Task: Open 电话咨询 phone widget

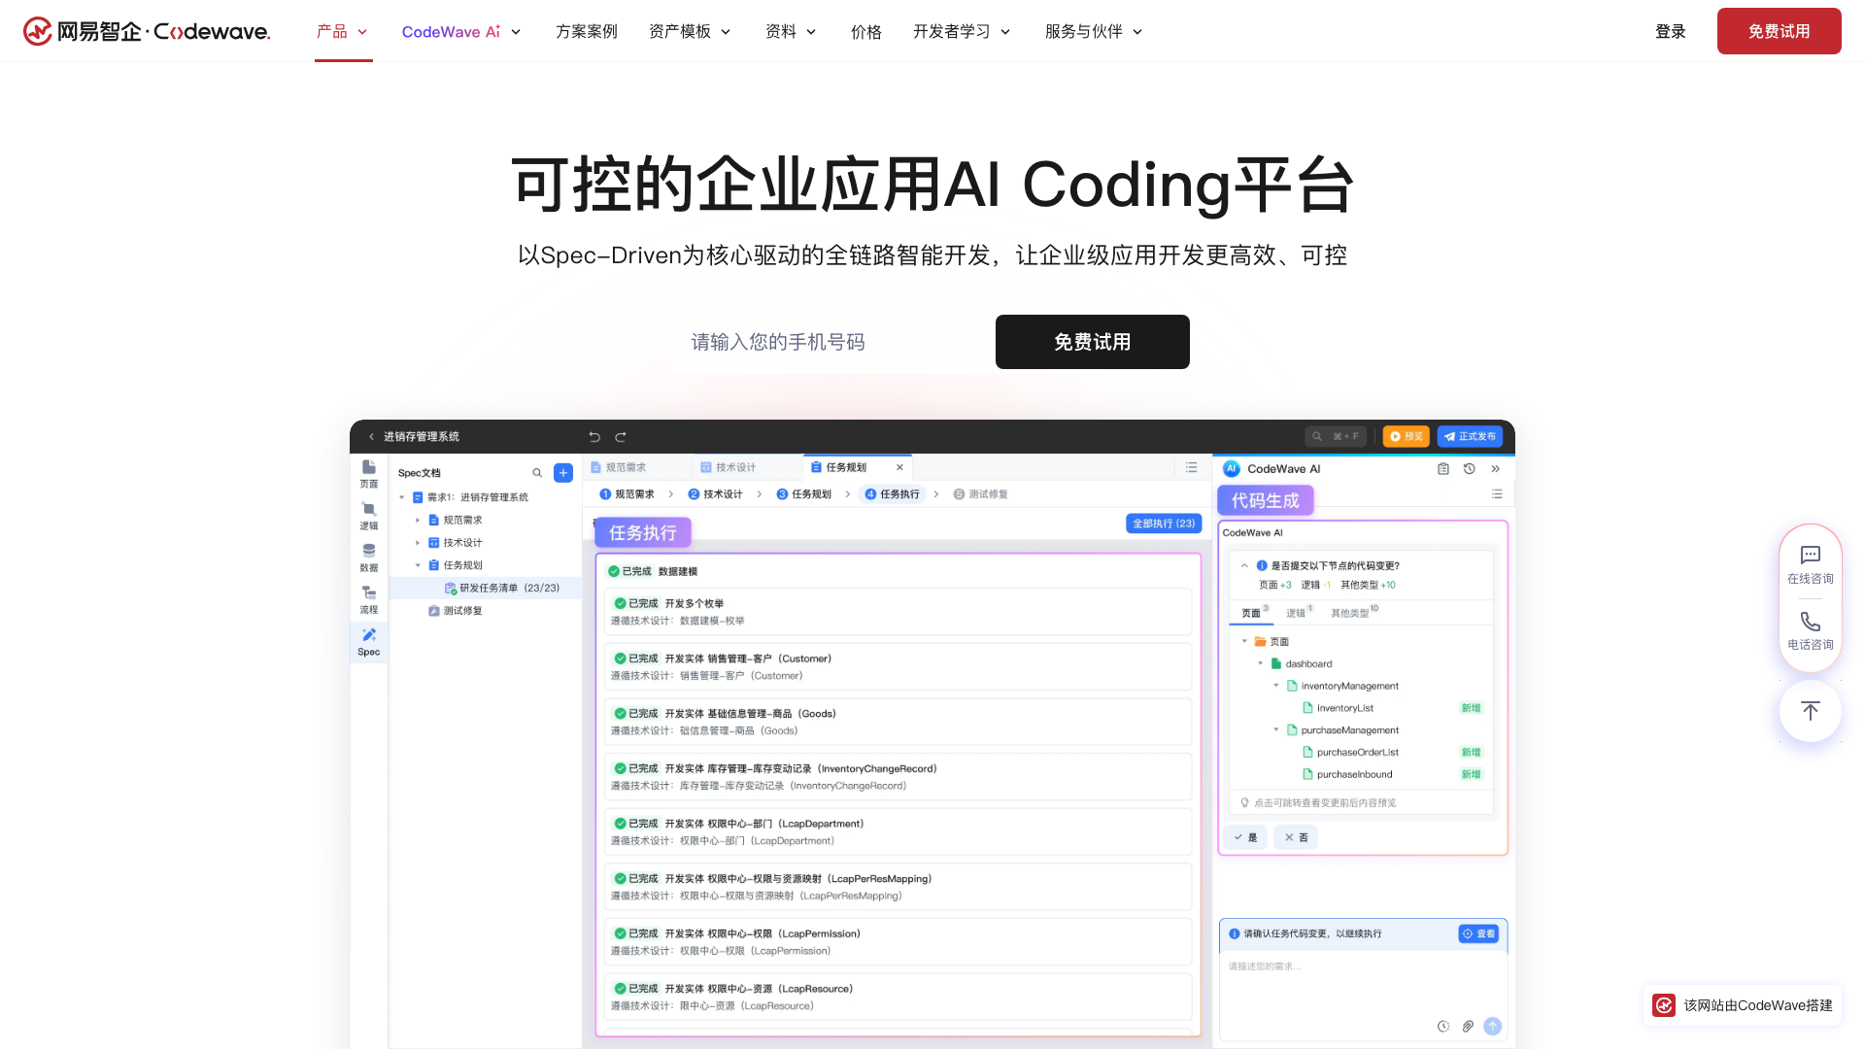Action: click(x=1810, y=630)
